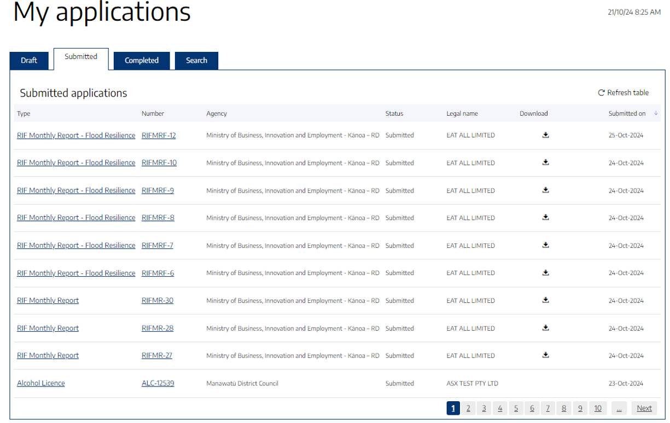Open application number ALC-12539
Screen dimensions: 670x423
pos(158,383)
